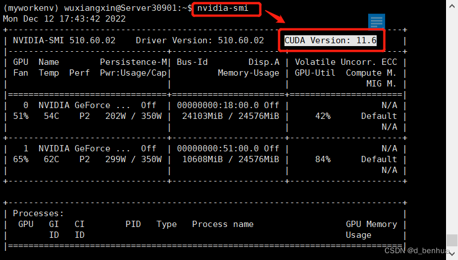Viewport: 458px width, 260px height.
Task: Click the scrollbar up arrow
Action: click(452, 6)
